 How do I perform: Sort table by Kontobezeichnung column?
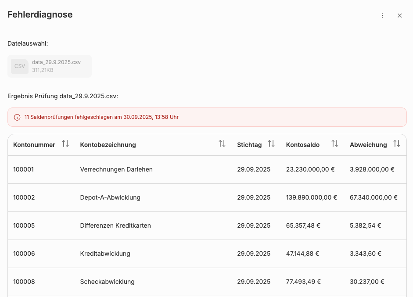pos(222,144)
